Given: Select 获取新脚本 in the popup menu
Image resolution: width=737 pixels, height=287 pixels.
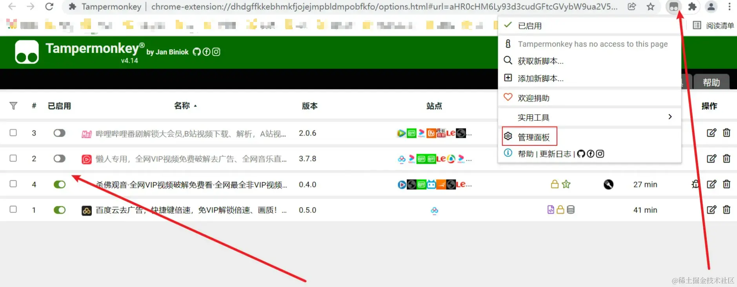Looking at the screenshot, I should (590, 61).
